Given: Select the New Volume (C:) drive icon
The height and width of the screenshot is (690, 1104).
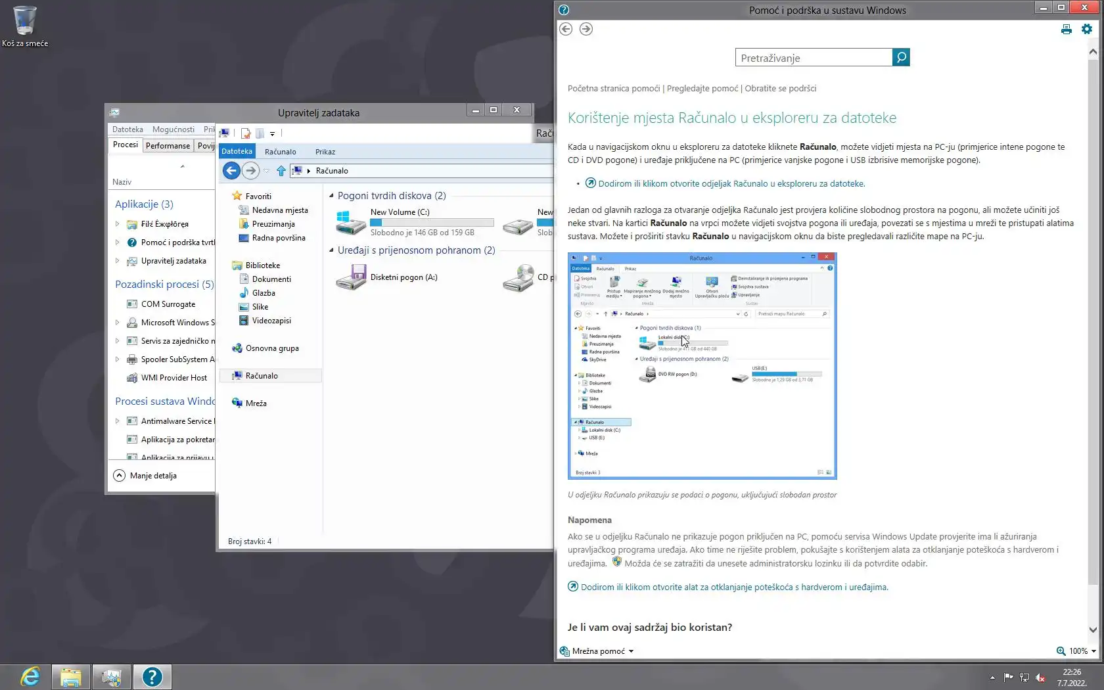Looking at the screenshot, I should point(350,222).
